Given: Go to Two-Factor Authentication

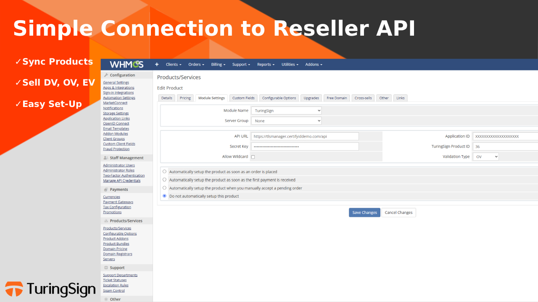Looking at the screenshot, I should 124,175.
